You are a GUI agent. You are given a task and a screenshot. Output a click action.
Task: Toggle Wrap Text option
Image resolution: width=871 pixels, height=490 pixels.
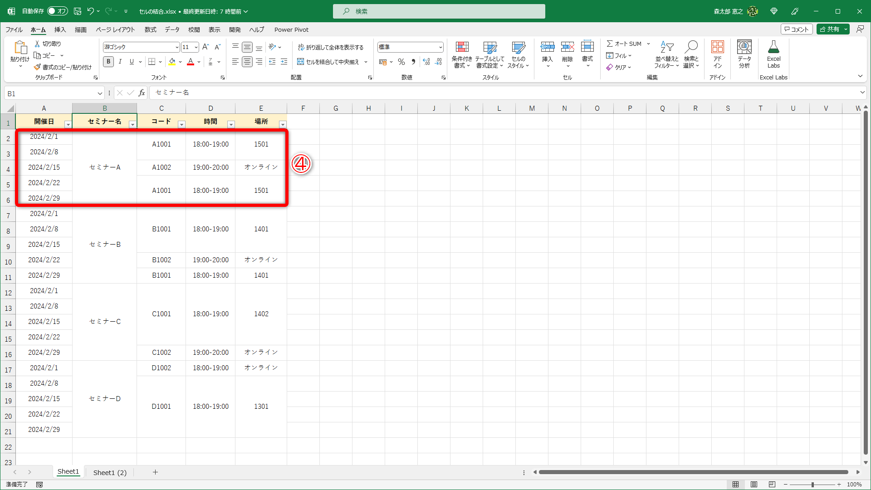[331, 47]
